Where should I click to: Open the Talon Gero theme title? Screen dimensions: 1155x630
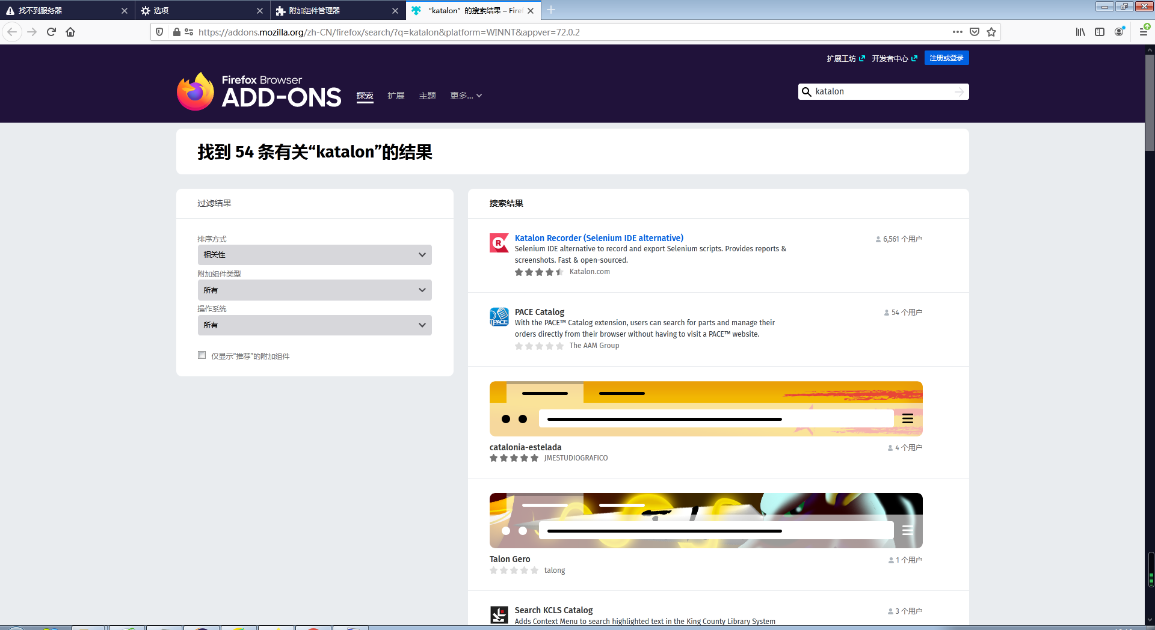510,559
